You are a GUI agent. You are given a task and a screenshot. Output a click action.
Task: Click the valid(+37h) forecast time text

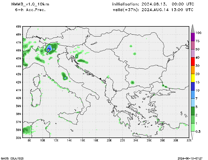(153, 10)
